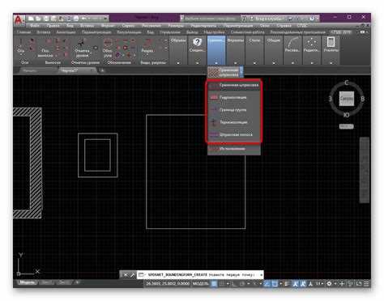Expand the Граничная штриховка split-button arrow

[x=241, y=72]
